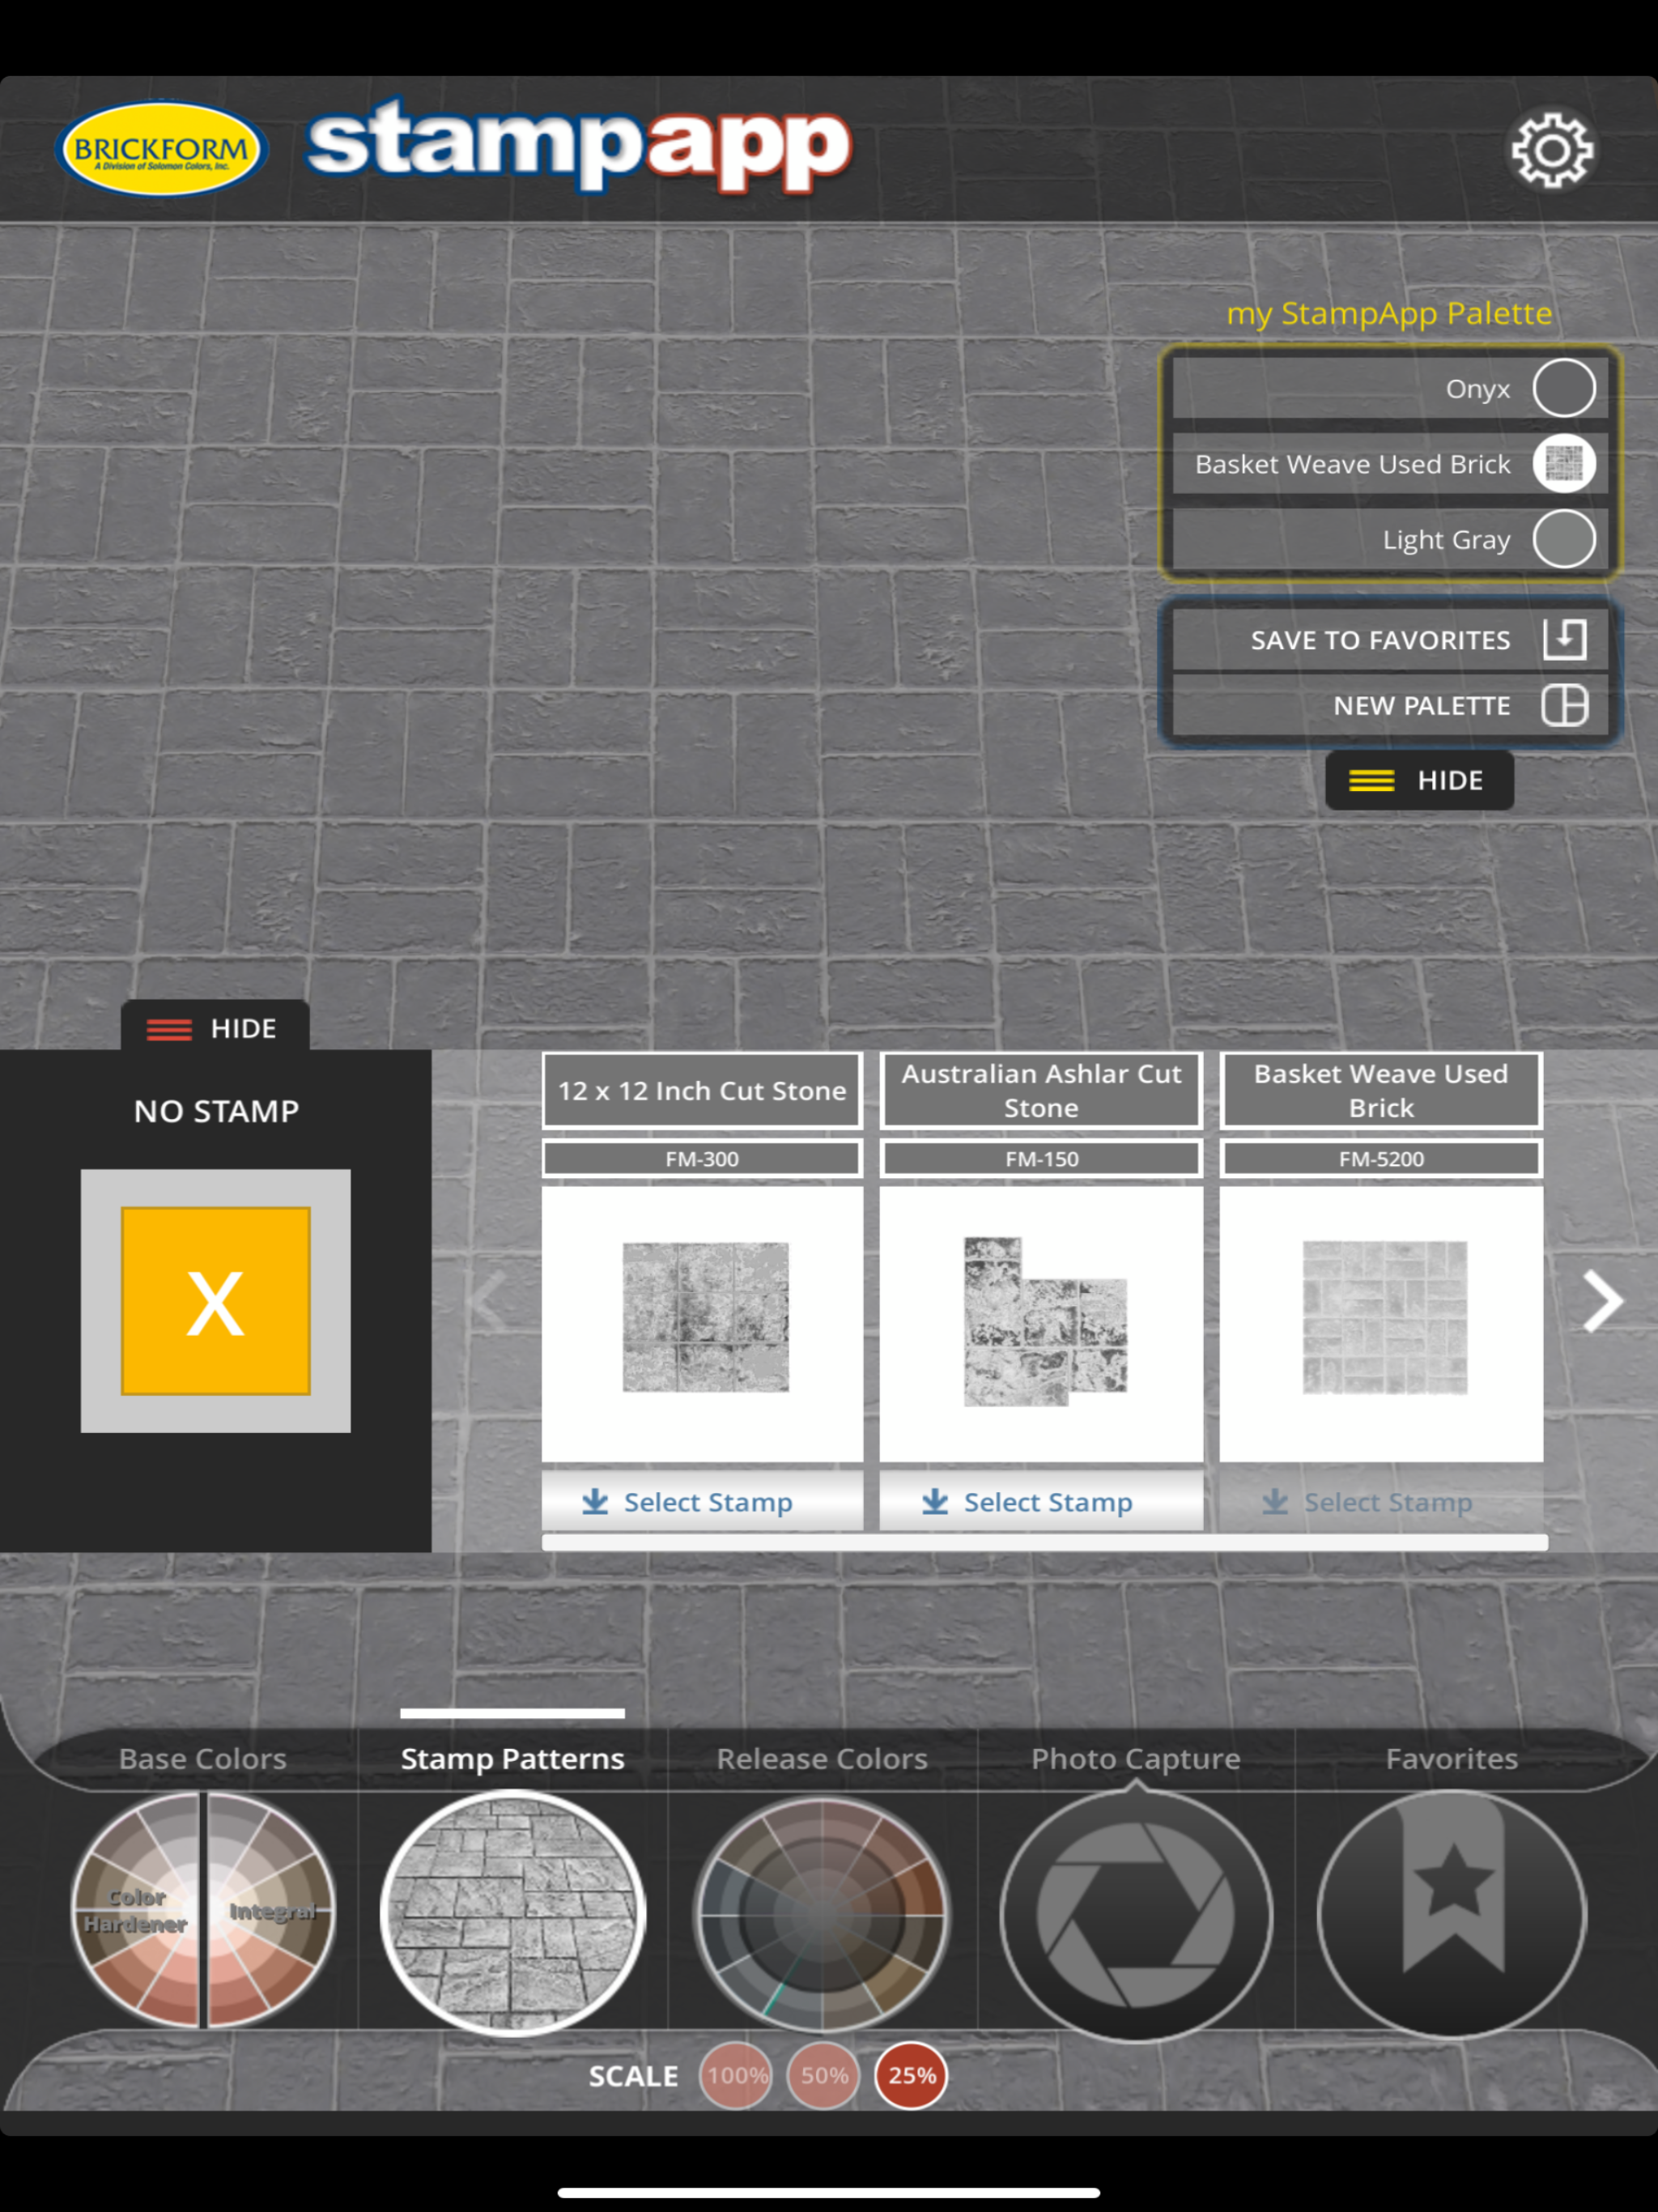Open the Basket Weave Used Brick stamp thumbnail
This screenshot has height=2212, width=1658.
1381,1322
